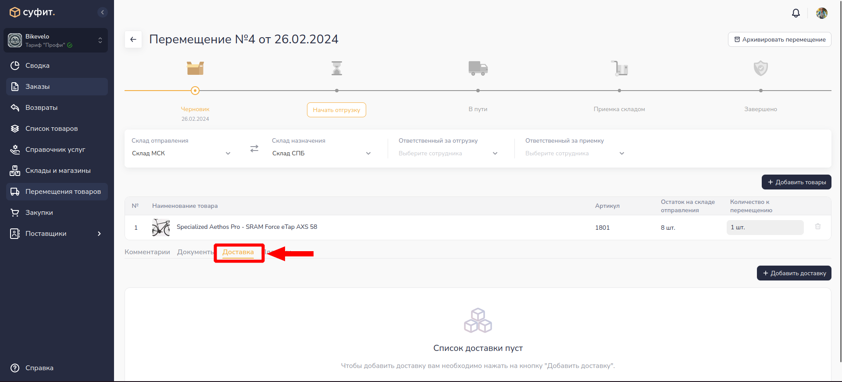Click the Specialized Aethos Pro bicycle thumbnail
Image resolution: width=842 pixels, height=382 pixels.
(161, 228)
